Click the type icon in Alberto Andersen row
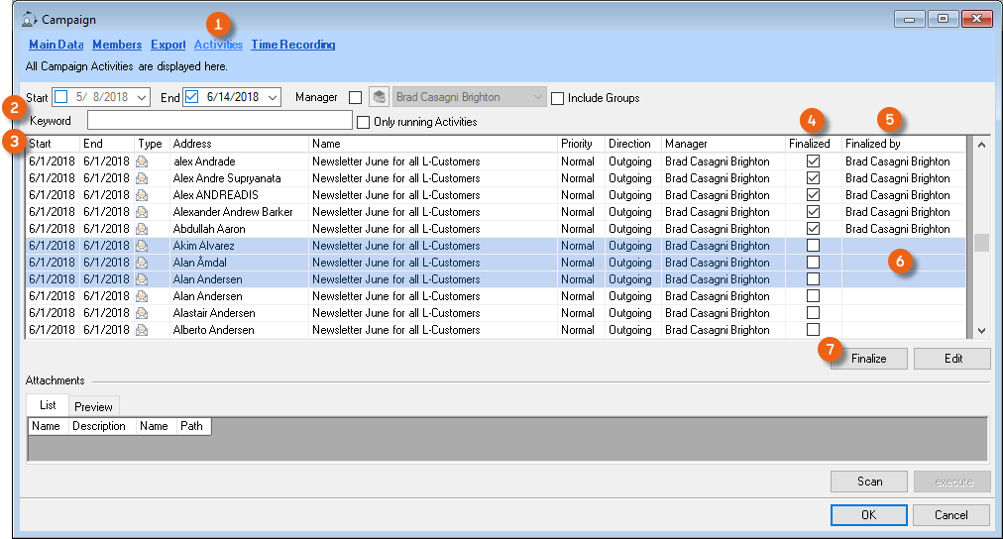The height and width of the screenshot is (539, 1003). coord(144,330)
